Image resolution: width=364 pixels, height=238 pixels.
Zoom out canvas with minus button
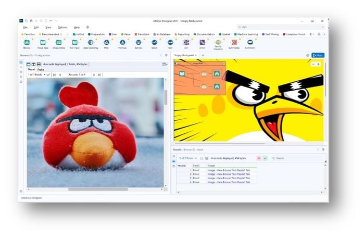[313, 64]
